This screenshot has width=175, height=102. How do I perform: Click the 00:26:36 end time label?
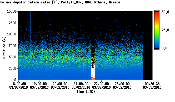tap(152, 84)
